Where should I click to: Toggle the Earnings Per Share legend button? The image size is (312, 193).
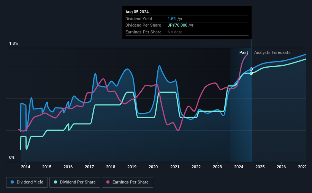click(128, 182)
